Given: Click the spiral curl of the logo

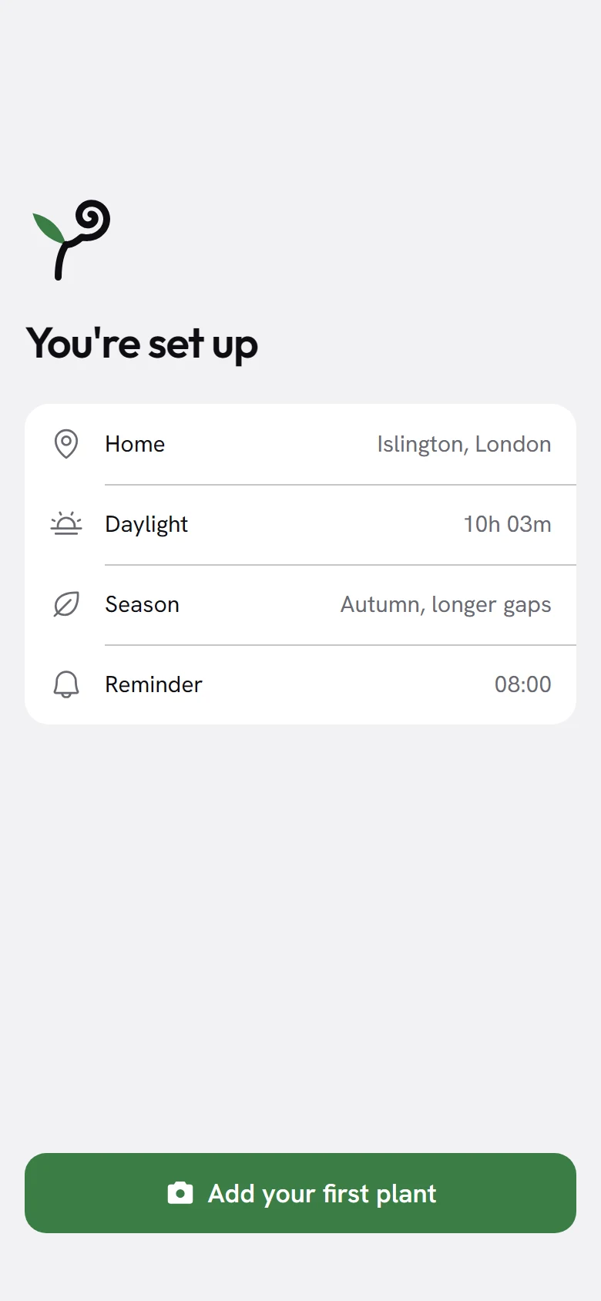Looking at the screenshot, I should point(92,220).
